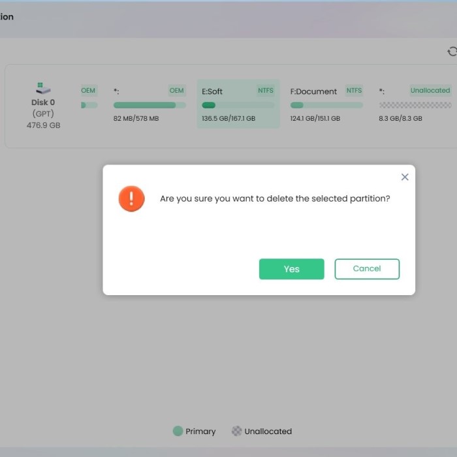Click the Primary legend label

[200, 432]
